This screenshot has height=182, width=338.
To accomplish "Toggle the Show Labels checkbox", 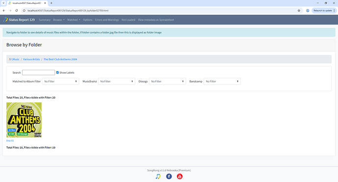I will 57,73.
